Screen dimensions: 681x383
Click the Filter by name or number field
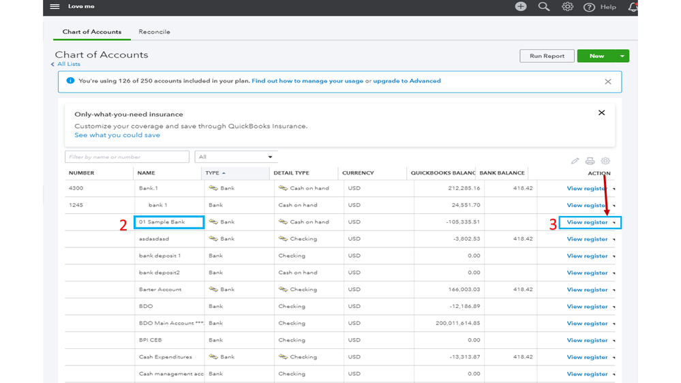coord(127,157)
